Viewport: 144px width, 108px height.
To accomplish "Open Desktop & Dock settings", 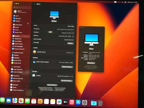I will click(18, 53).
